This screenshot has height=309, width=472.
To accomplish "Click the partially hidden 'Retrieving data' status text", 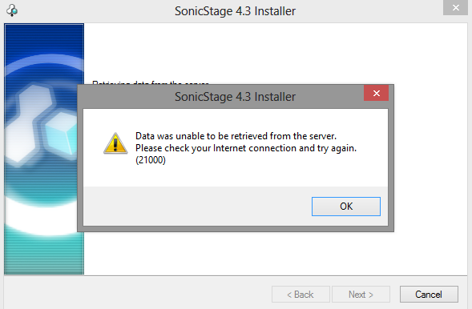I will point(151,82).
